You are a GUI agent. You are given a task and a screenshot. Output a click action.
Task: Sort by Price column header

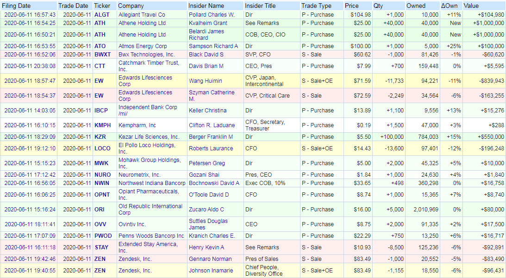click(351, 6)
